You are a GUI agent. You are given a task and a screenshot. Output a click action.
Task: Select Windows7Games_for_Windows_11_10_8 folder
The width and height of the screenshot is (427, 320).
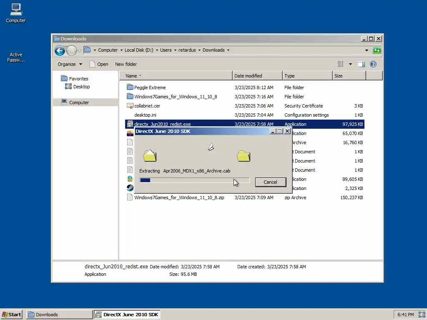coord(176,97)
